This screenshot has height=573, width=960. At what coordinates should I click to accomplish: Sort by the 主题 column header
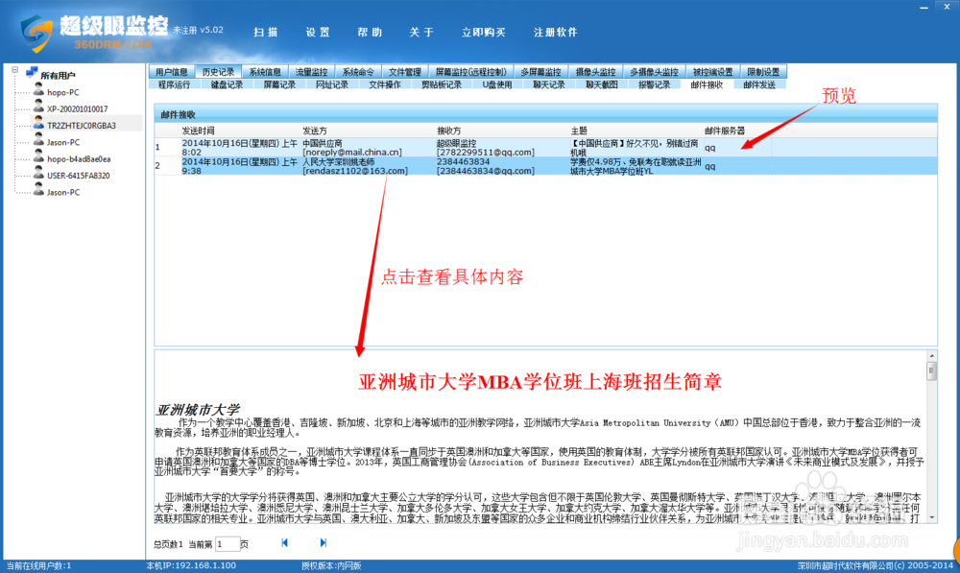(579, 131)
